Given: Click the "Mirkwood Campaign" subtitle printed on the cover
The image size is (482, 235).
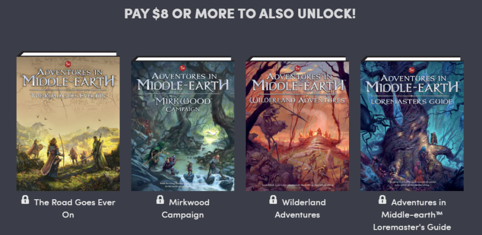Looking at the screenshot, I should point(183,104).
